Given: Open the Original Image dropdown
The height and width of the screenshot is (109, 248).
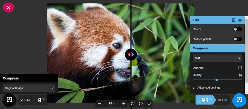Looking at the screenshot, I should pos(29,88).
